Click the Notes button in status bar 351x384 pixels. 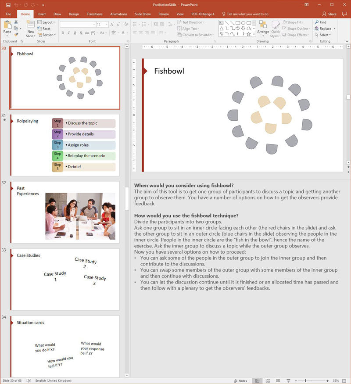[x=240, y=380]
